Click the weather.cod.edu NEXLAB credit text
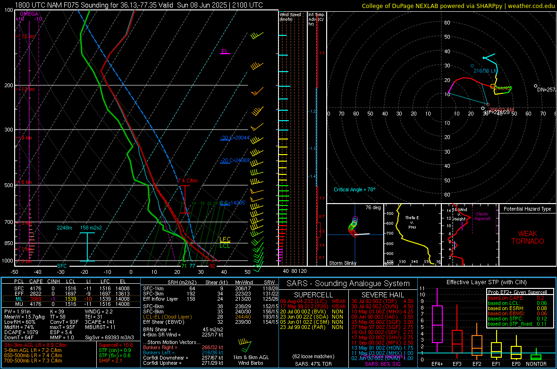The height and width of the screenshot is (369, 557). (x=458, y=6)
